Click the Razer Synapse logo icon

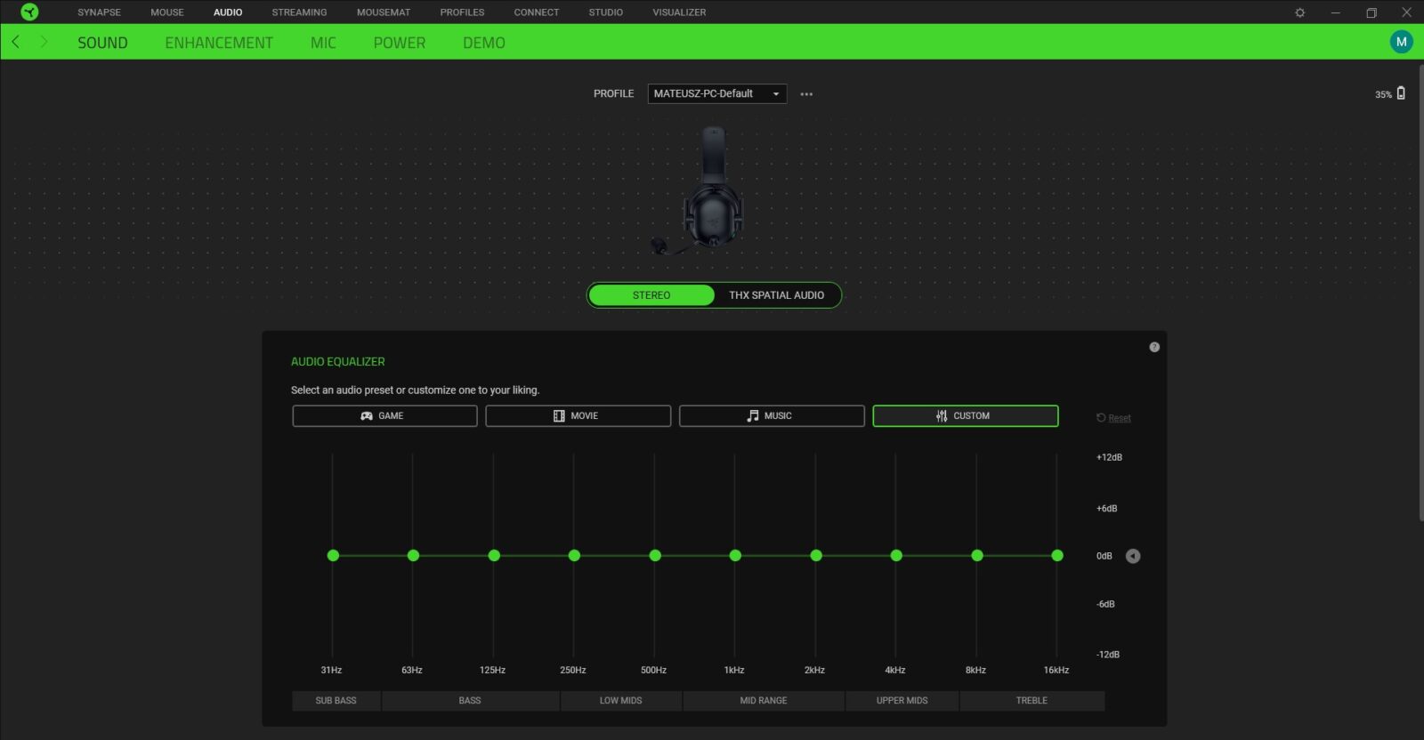pos(29,12)
